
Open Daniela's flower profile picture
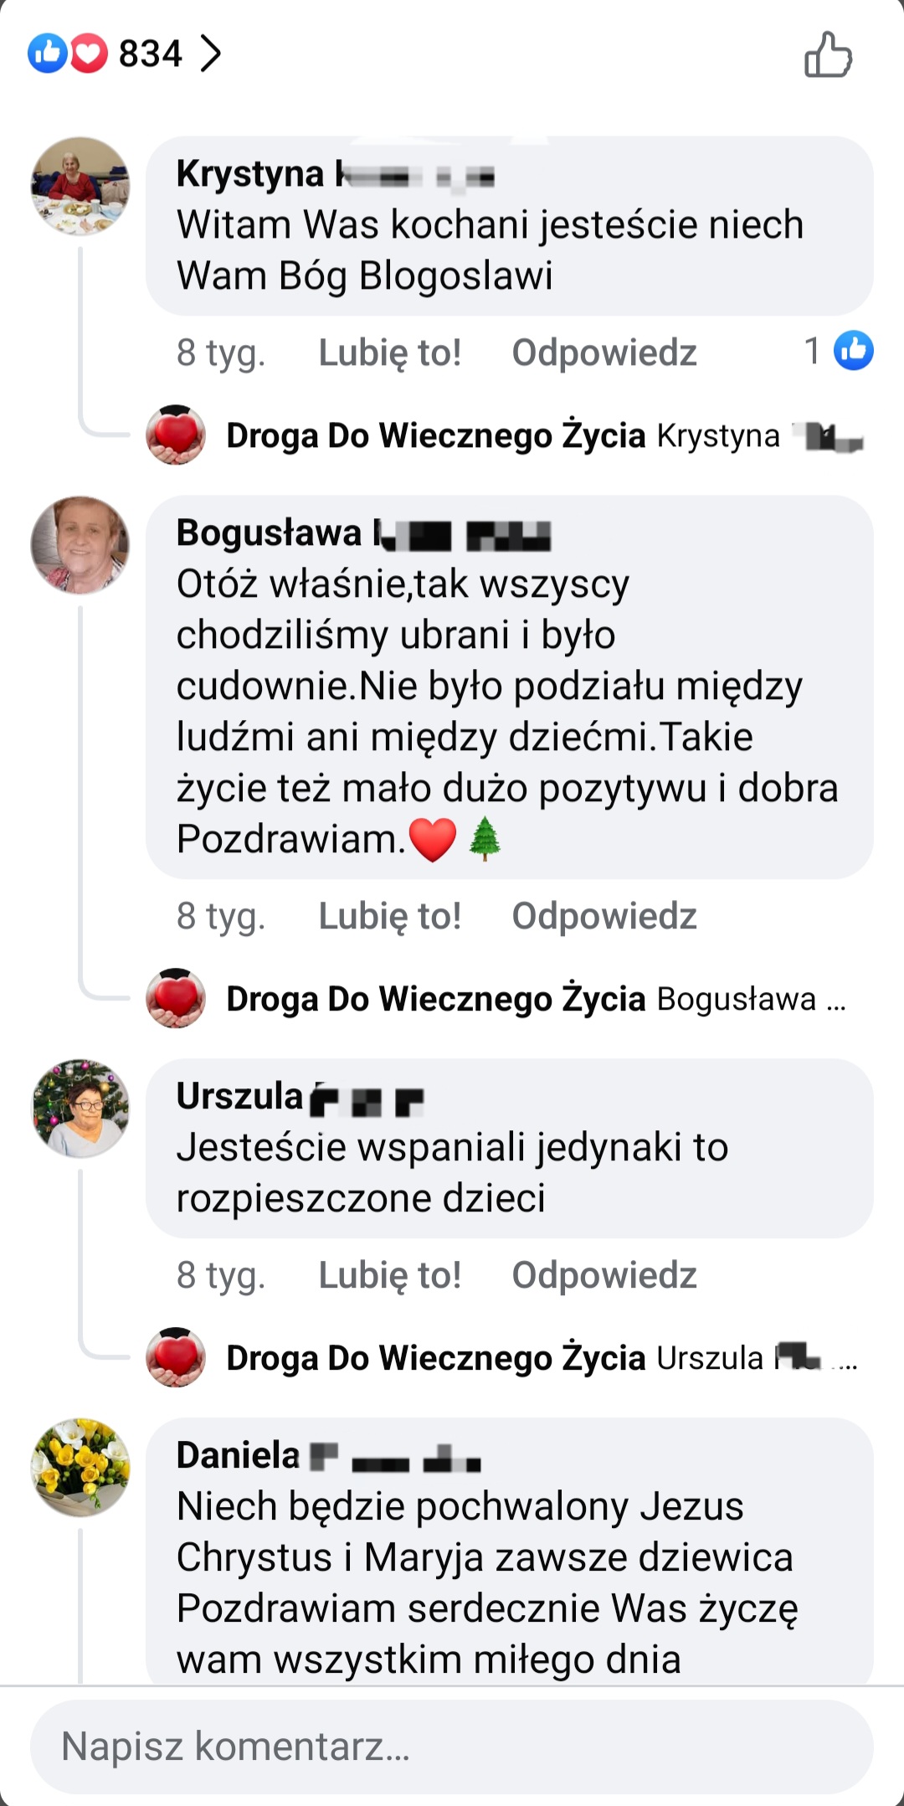(x=80, y=1467)
